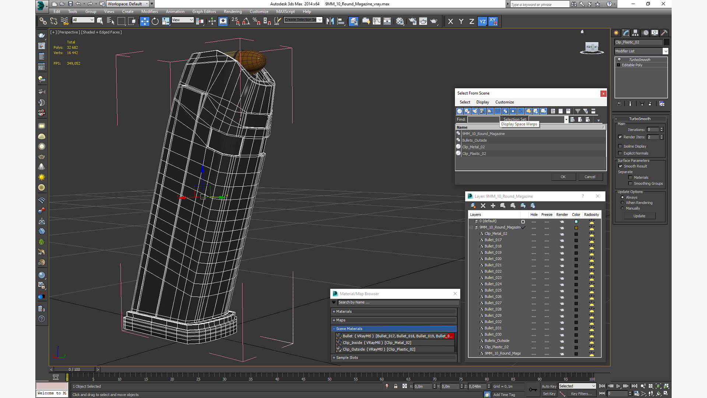Viewport: 707px width, 398px height.
Task: Restrict to YZ plane axis button
Action: pos(482,21)
